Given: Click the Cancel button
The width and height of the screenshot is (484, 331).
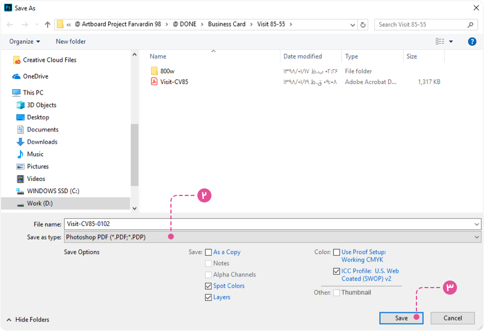Looking at the screenshot, I should pyautogui.click(x=452, y=318).
